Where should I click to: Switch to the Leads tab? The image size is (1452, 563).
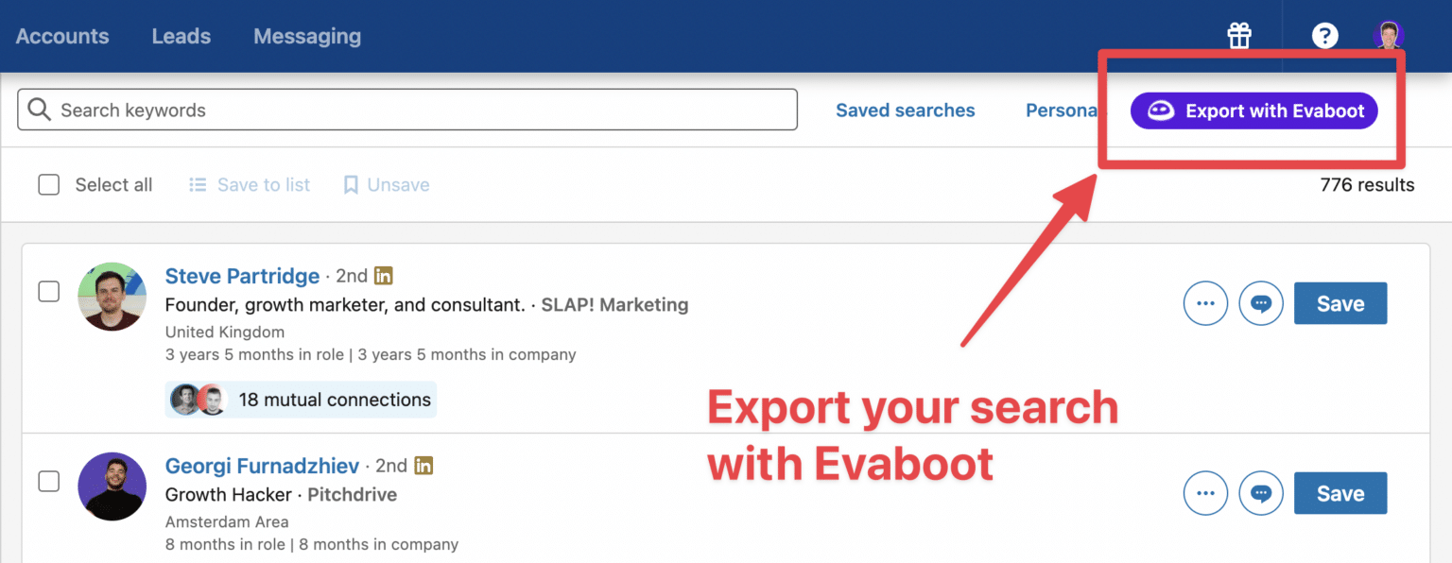point(181,35)
